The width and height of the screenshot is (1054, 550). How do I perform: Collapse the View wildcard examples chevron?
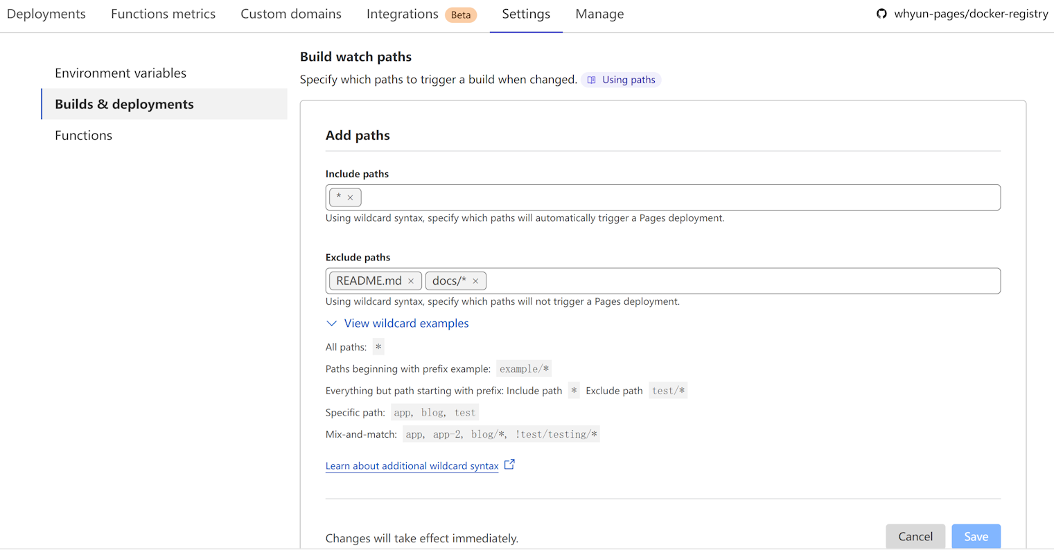[332, 323]
